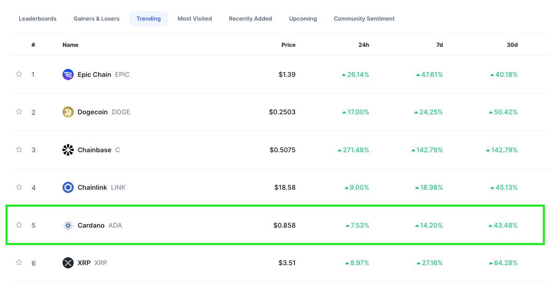Go to Most Visited tab

pyautogui.click(x=194, y=19)
